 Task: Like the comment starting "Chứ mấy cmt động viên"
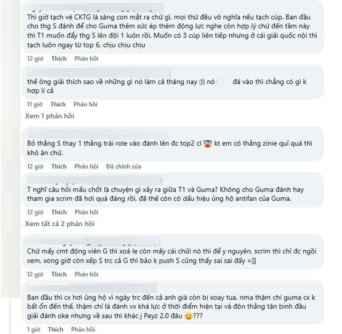pyautogui.click(x=59, y=274)
